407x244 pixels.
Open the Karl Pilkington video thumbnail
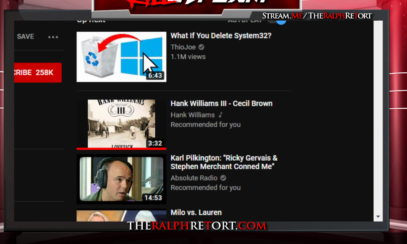tap(121, 179)
